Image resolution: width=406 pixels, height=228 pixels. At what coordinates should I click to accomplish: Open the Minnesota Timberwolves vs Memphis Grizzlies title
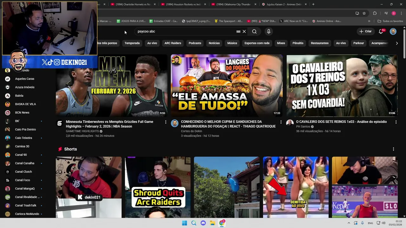(109, 124)
